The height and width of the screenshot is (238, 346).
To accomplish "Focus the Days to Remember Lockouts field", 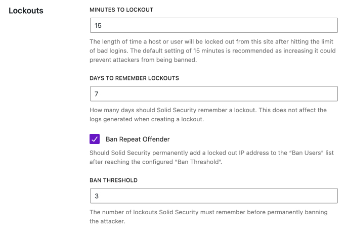I will point(213,94).
